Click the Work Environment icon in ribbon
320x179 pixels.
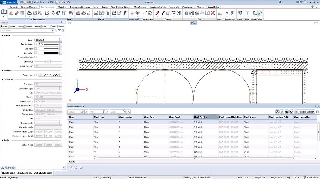(259, 13)
